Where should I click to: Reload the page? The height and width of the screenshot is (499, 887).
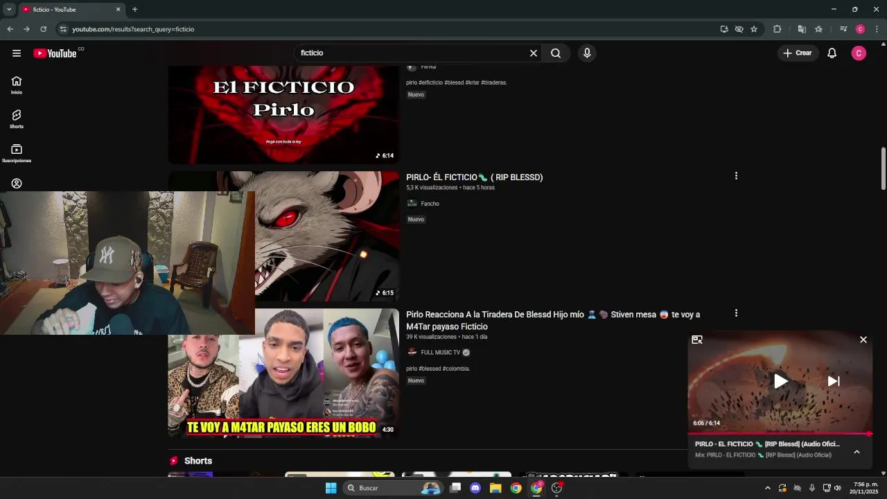[x=43, y=29]
